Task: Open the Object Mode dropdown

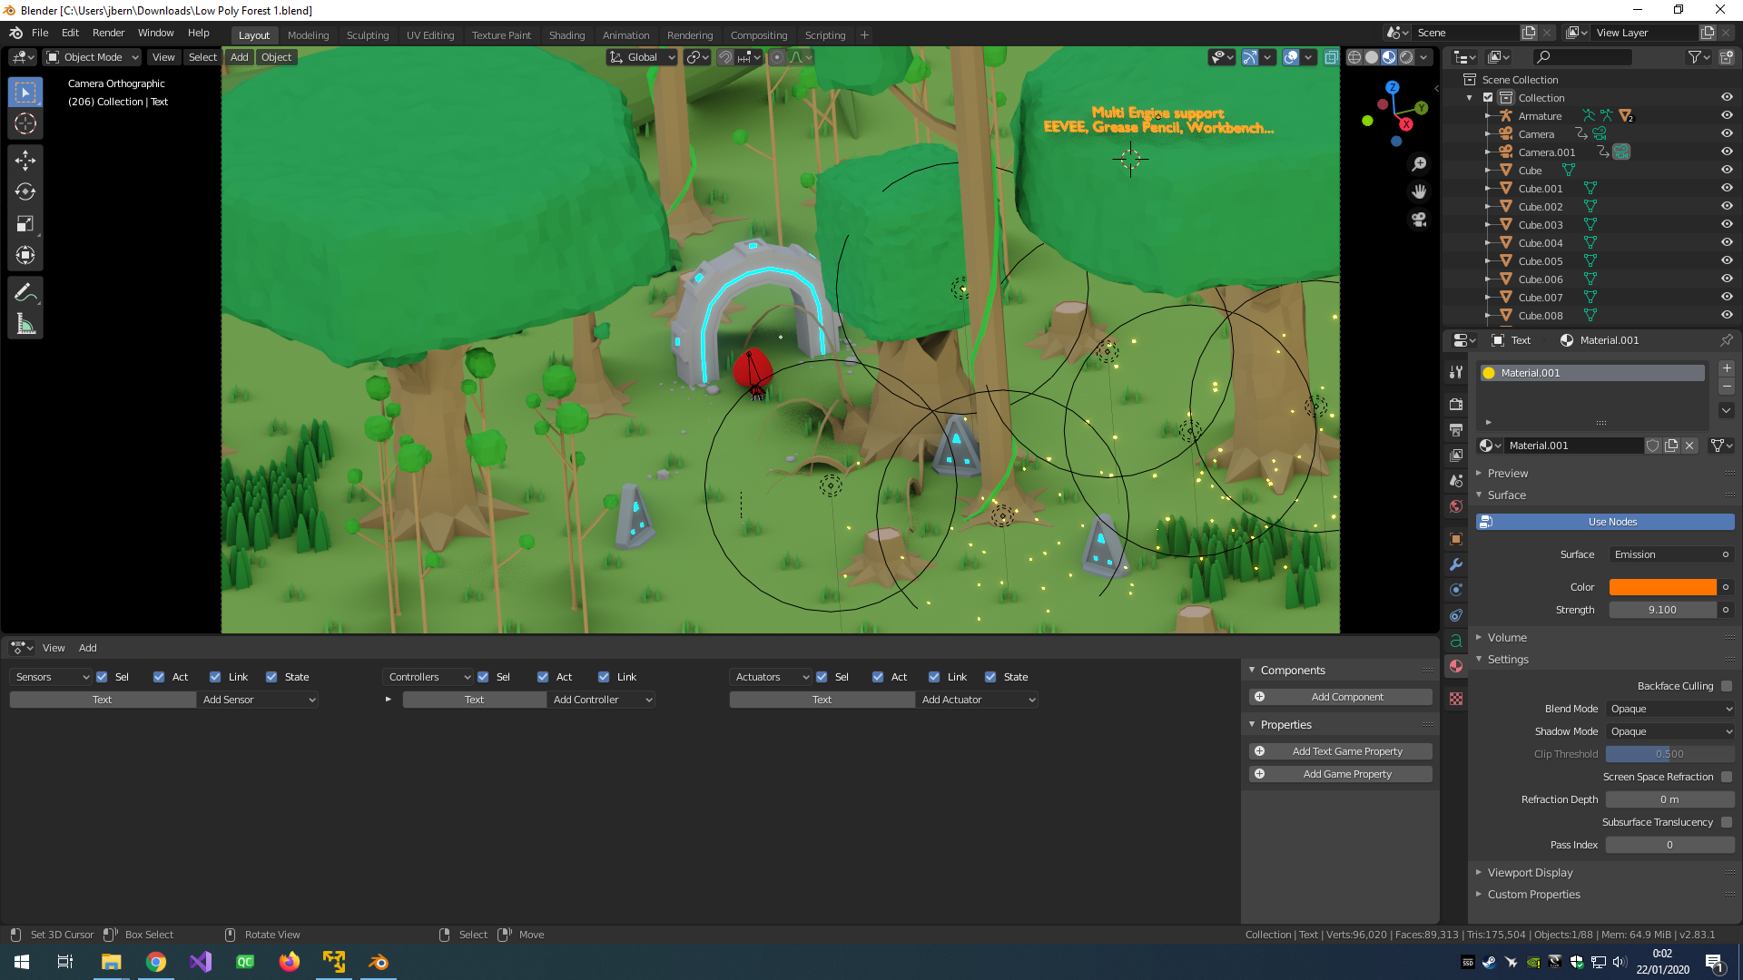Action: click(x=93, y=57)
